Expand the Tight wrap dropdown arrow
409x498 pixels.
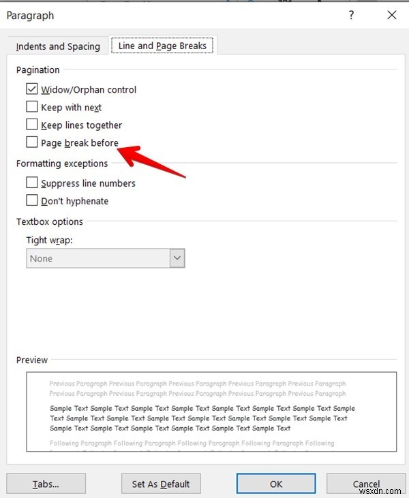coord(177,258)
